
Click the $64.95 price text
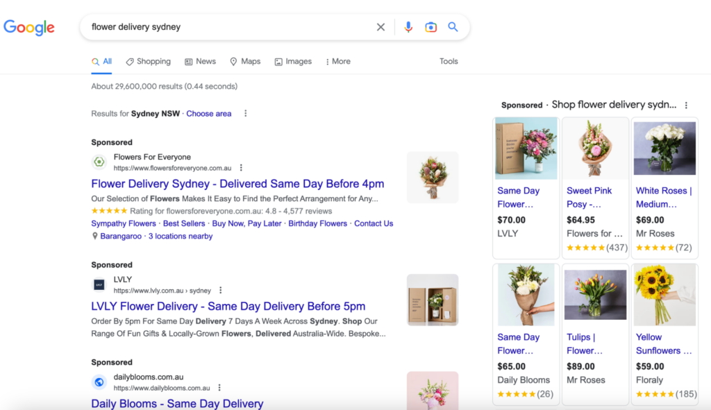point(580,220)
